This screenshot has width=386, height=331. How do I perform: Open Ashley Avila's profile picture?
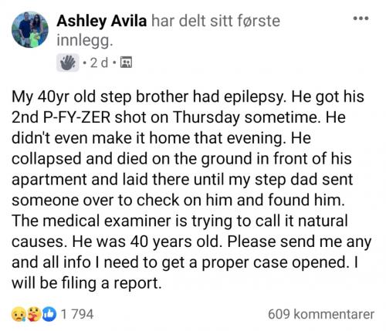point(30,30)
